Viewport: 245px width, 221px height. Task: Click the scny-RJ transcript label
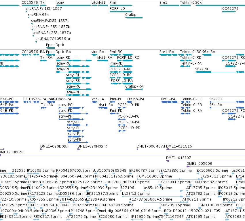pyautogui.click(x=73, y=75)
